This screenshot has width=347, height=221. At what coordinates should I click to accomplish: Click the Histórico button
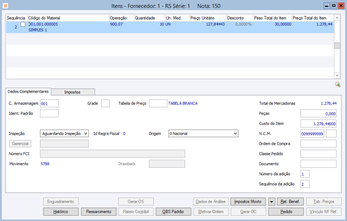pyautogui.click(x=61, y=211)
